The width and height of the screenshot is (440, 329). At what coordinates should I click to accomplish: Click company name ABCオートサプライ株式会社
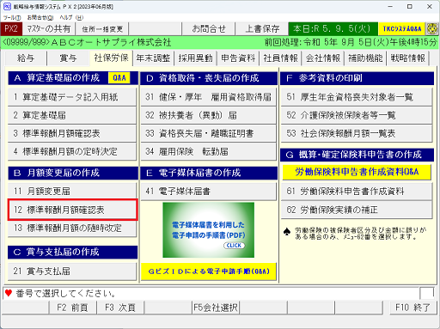111,42
